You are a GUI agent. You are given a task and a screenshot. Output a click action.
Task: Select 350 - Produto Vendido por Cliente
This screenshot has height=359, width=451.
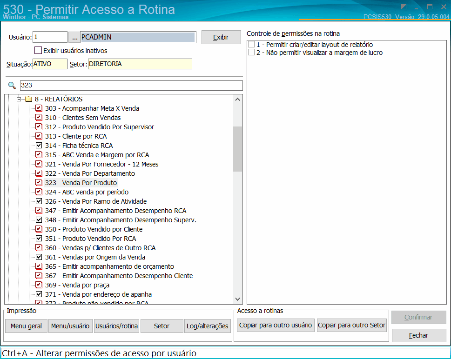[x=94, y=229]
